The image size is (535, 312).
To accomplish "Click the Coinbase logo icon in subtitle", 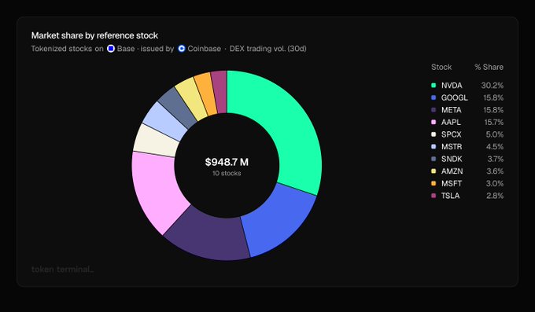I will coord(182,49).
